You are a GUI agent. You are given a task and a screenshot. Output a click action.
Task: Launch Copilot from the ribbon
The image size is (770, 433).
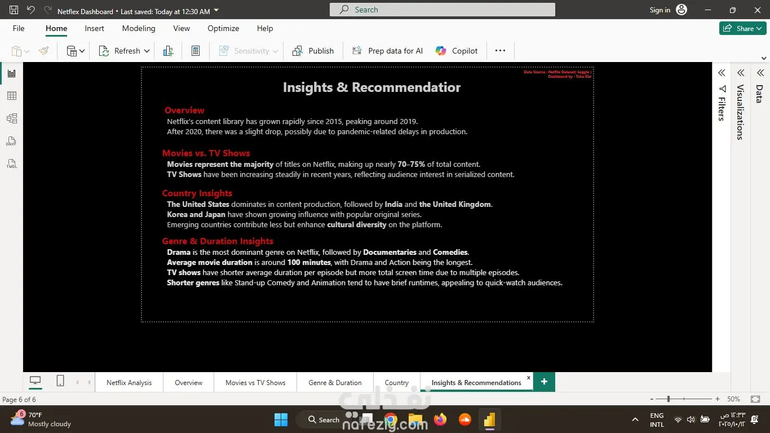tap(457, 51)
